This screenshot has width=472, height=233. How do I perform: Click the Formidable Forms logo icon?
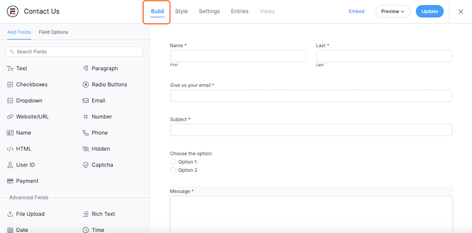(x=12, y=11)
